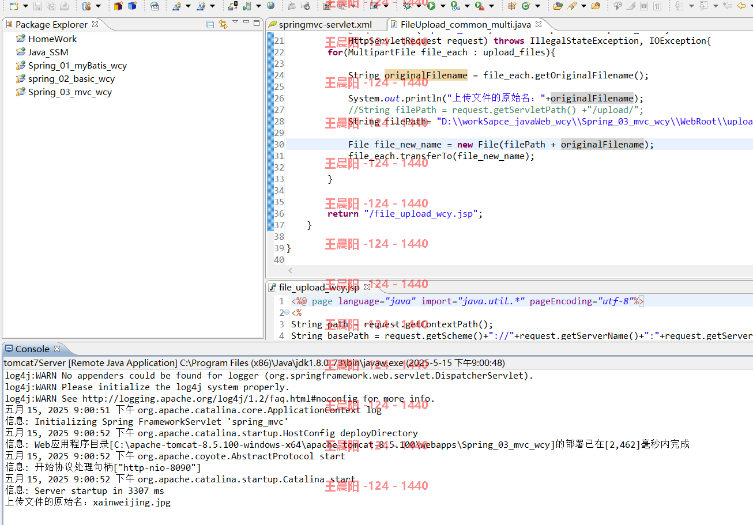Screen dimensions: 753x525
Task: Close the Package Explorer view tab
Action: (95, 24)
